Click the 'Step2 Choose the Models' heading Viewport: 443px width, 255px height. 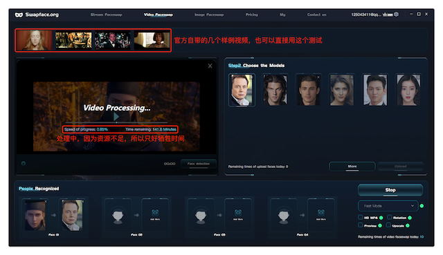coord(256,66)
